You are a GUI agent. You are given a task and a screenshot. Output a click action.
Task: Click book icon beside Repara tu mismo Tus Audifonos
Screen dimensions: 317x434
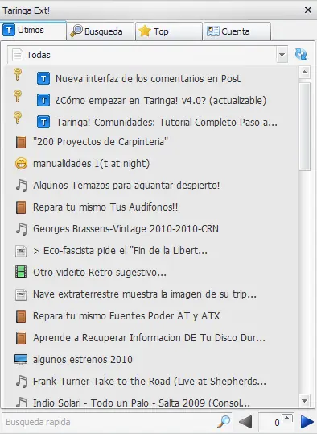21,207
